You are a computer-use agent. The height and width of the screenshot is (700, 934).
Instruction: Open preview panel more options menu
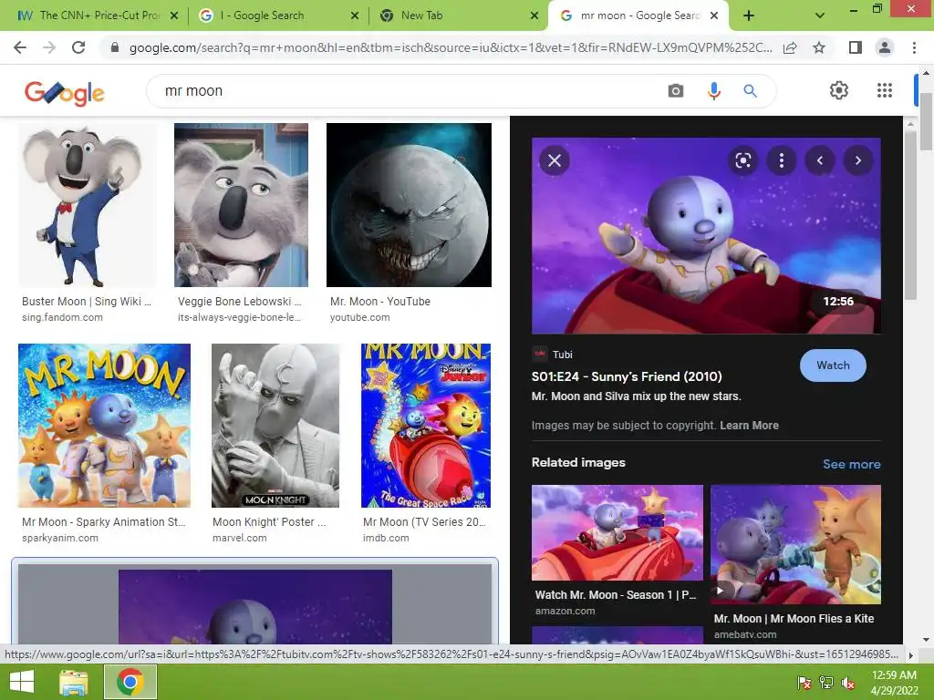(x=782, y=160)
